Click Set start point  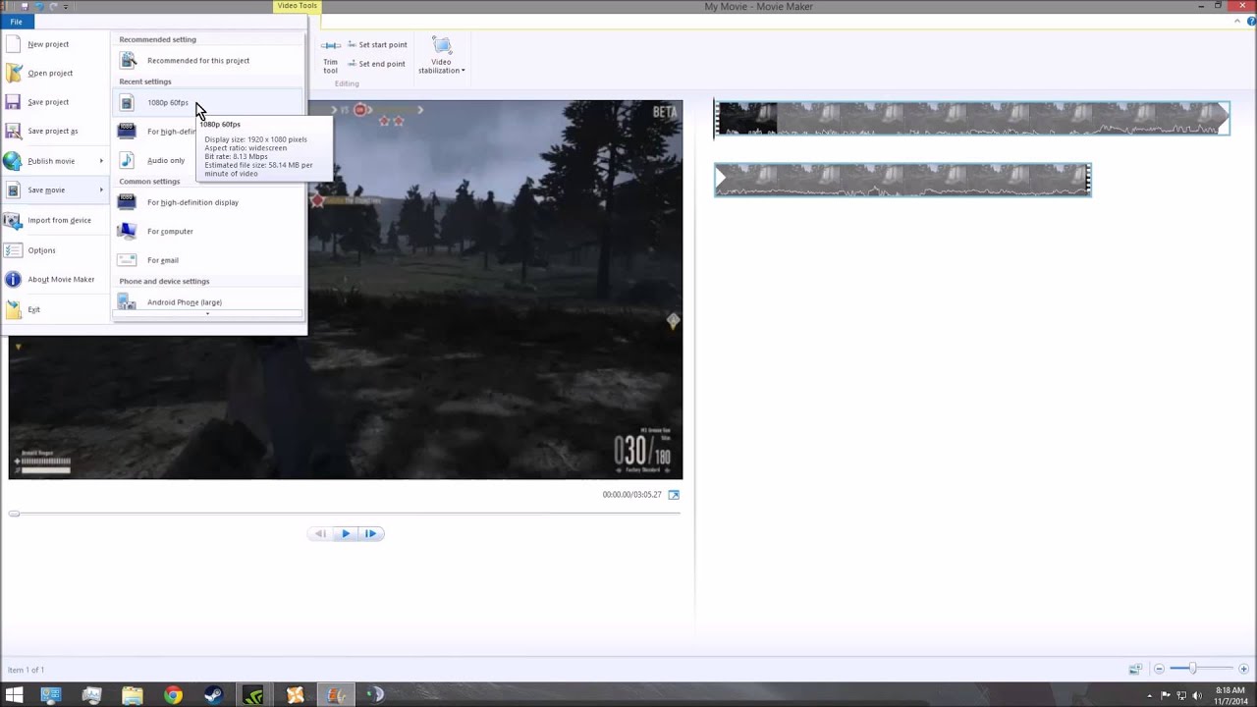point(377,45)
